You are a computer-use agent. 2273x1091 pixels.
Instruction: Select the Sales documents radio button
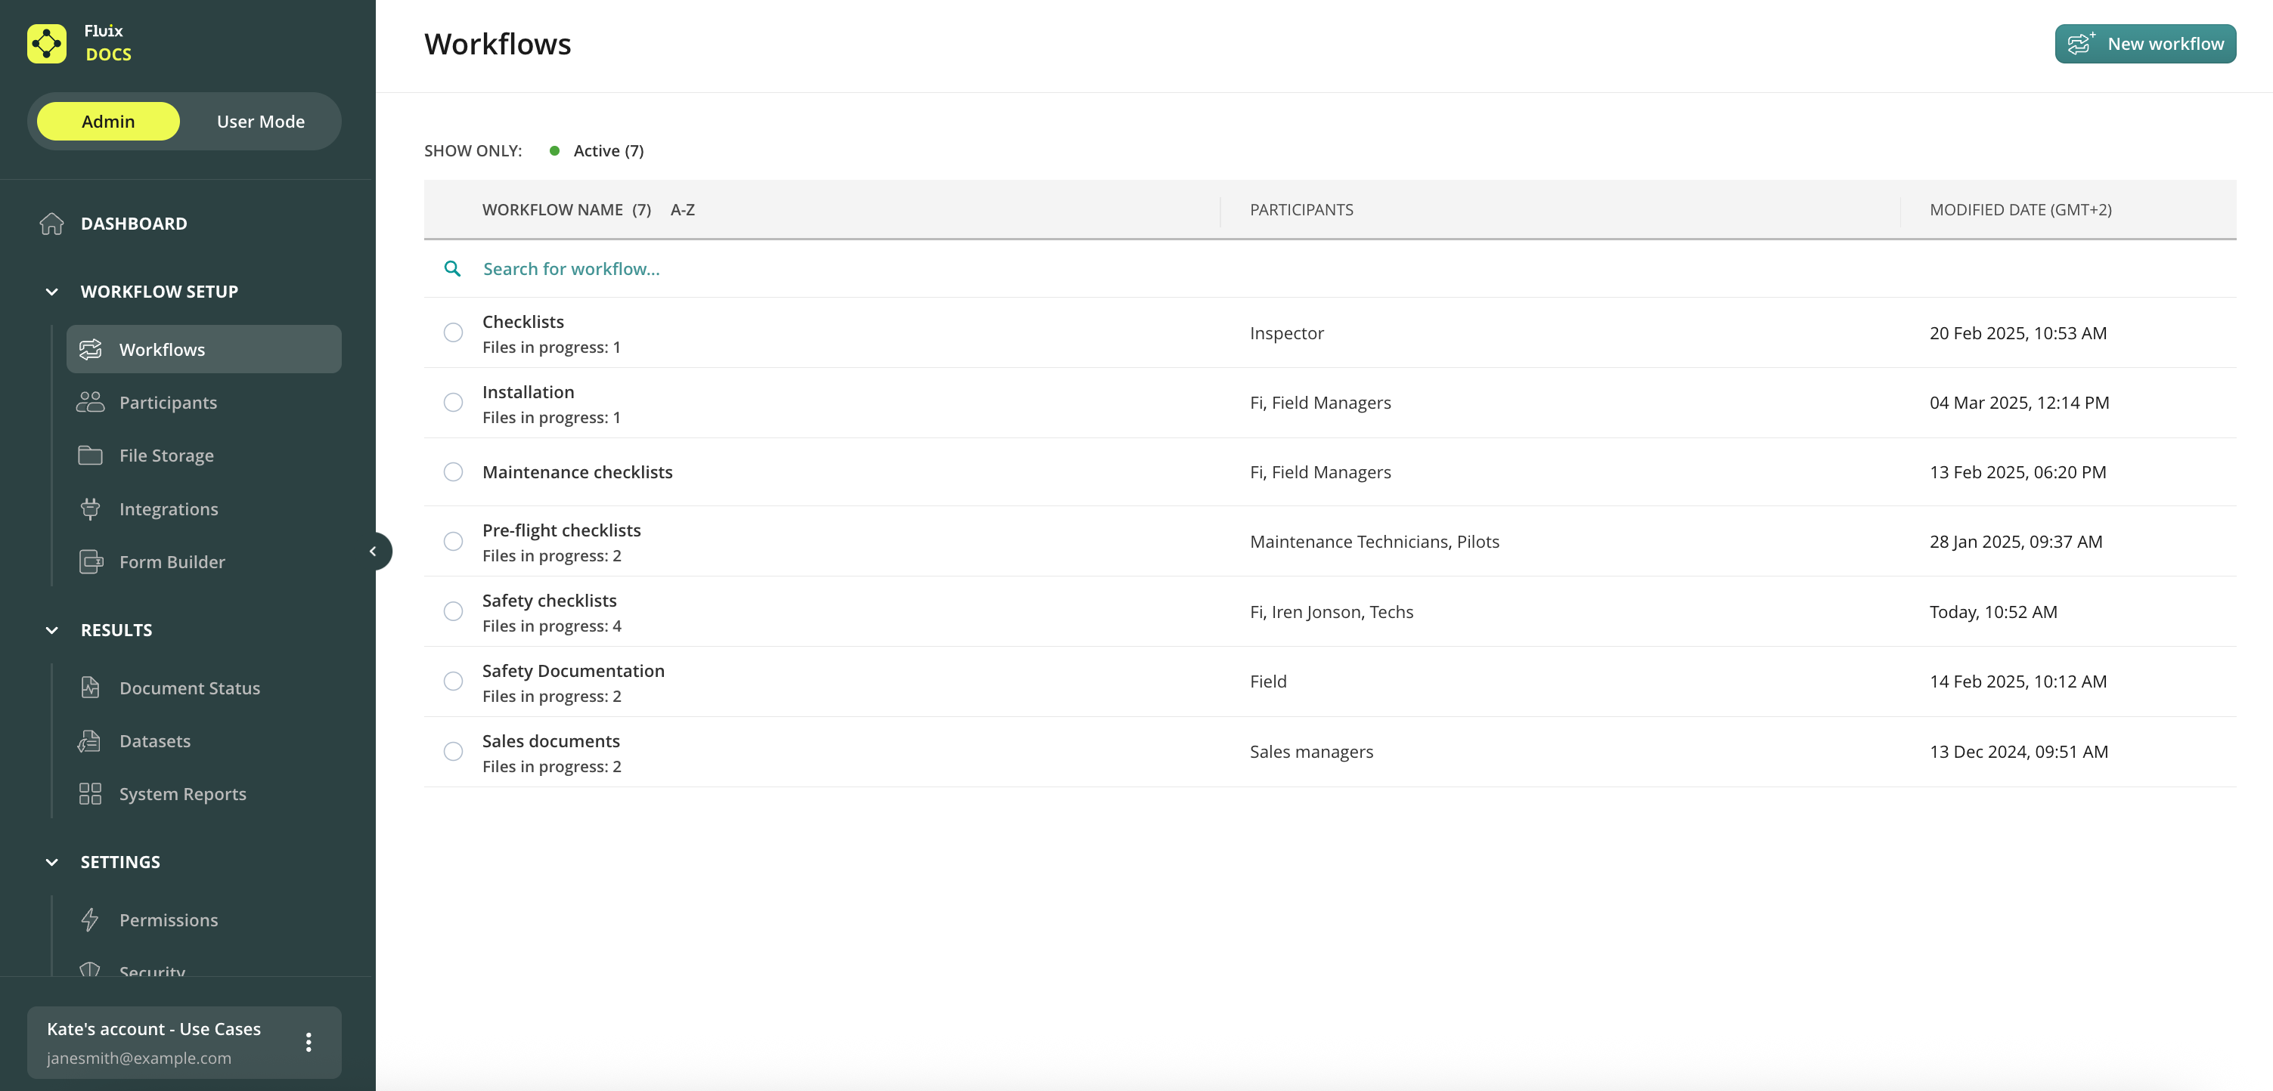tap(453, 752)
